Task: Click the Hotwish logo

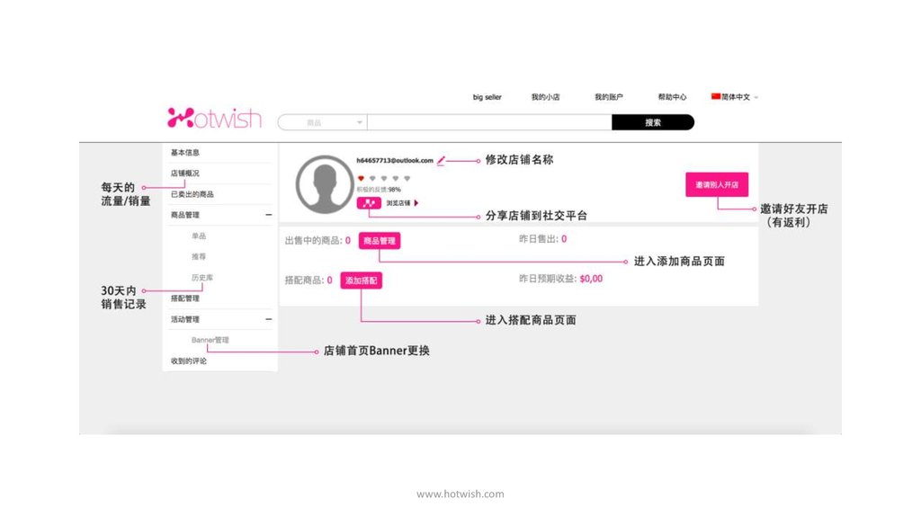Action: coord(214,118)
